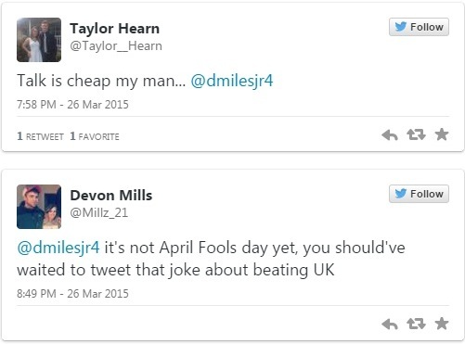Viewport: 465px width, 344px height.
Task: Reply to Taylor Hearn's tweet
Action: coord(390,135)
